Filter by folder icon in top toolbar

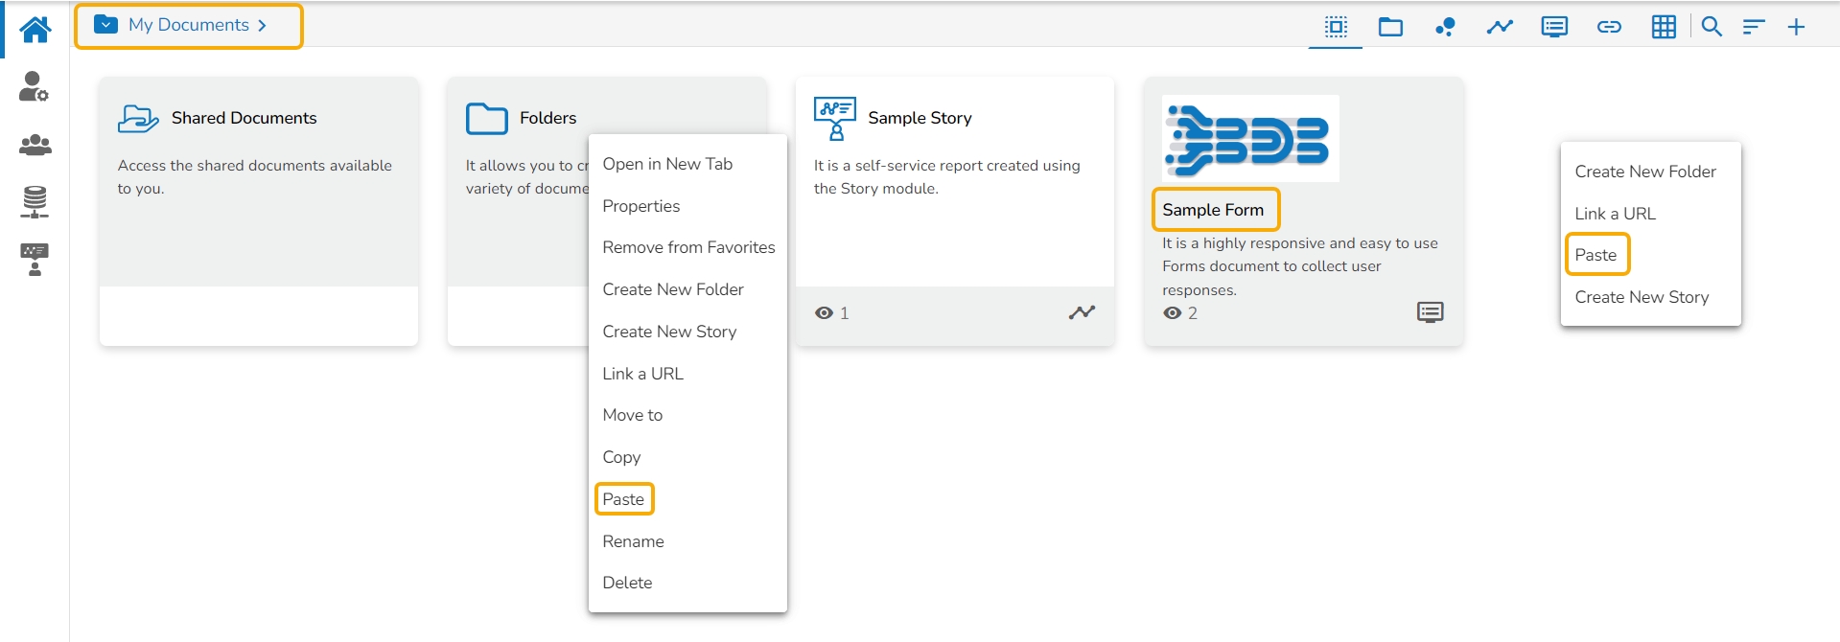coord(1390,27)
